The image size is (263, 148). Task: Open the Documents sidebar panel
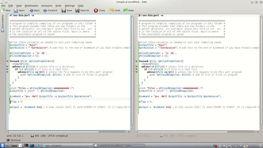click(x=2, y=23)
